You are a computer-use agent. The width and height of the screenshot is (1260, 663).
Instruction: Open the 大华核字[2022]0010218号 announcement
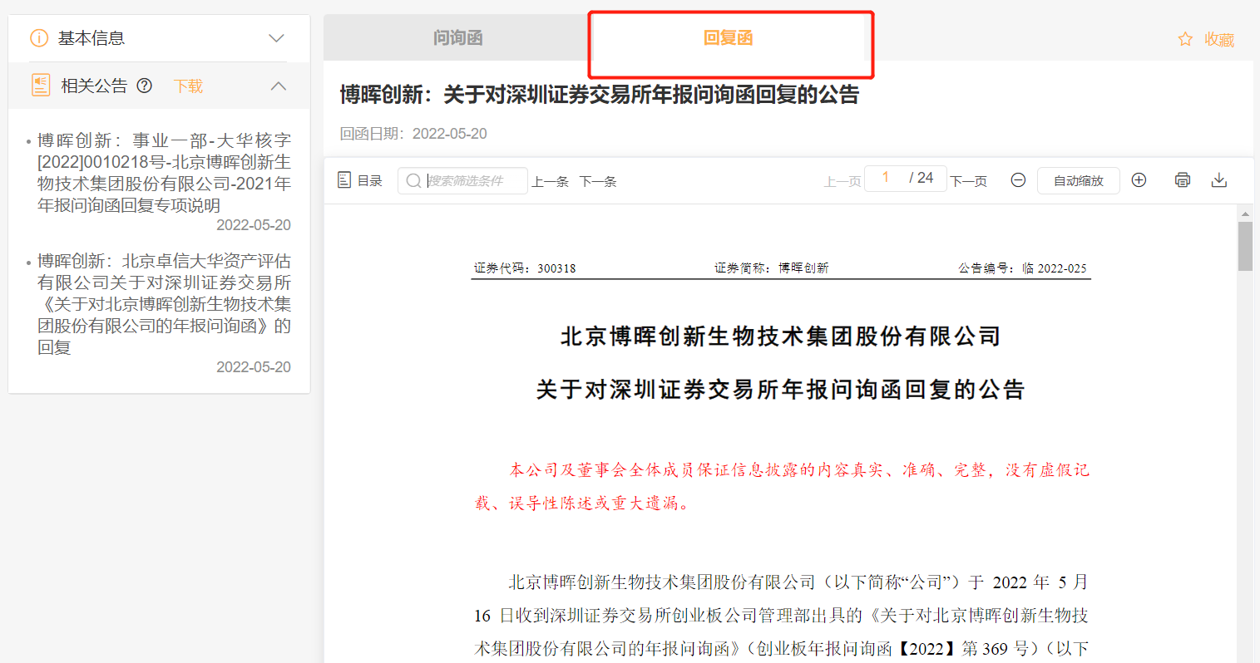tap(164, 173)
